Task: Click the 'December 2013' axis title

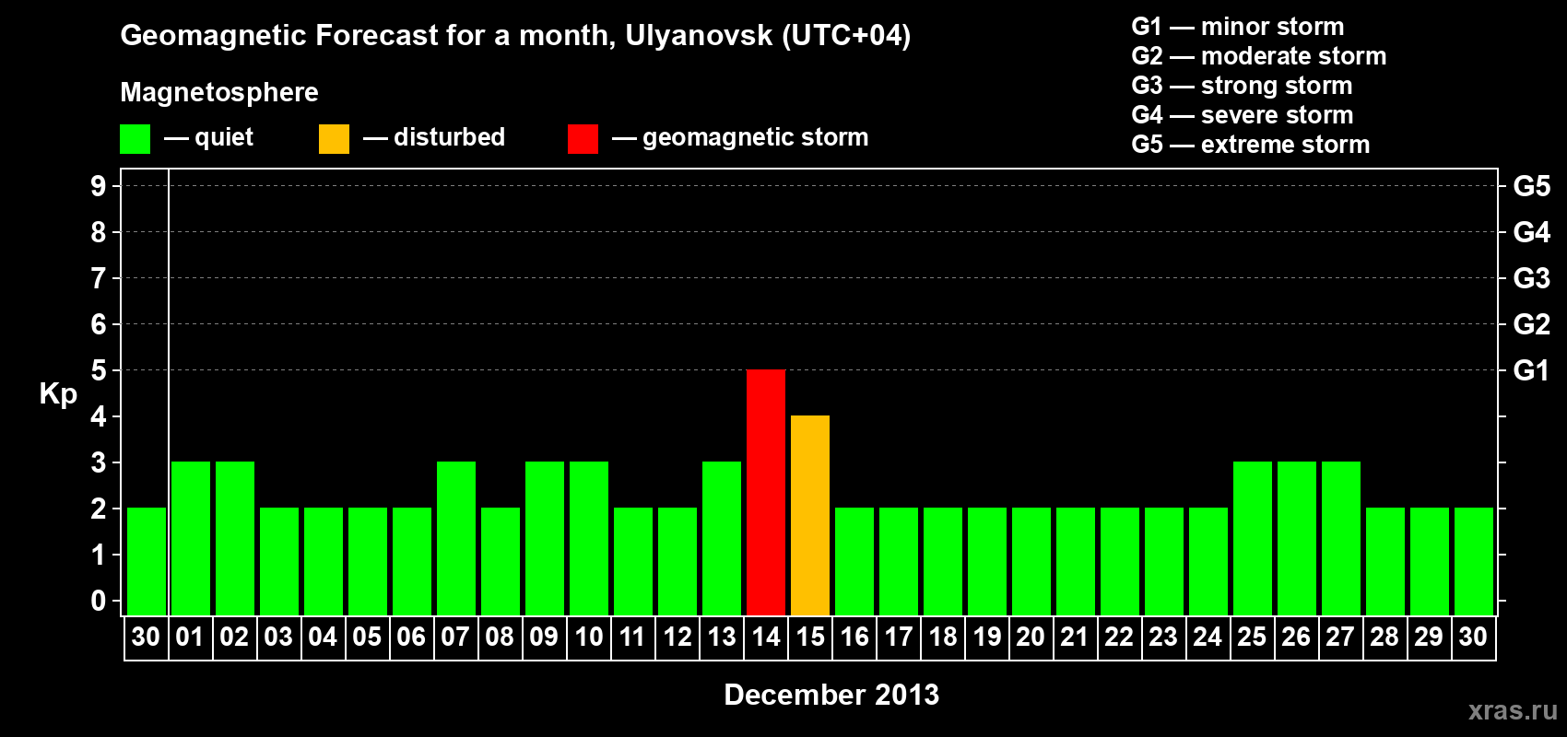Action: coord(831,695)
